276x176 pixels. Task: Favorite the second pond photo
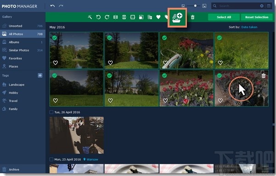110,63
